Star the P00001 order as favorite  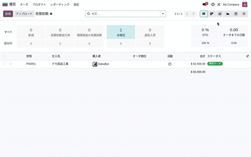[x=10, y=64]
